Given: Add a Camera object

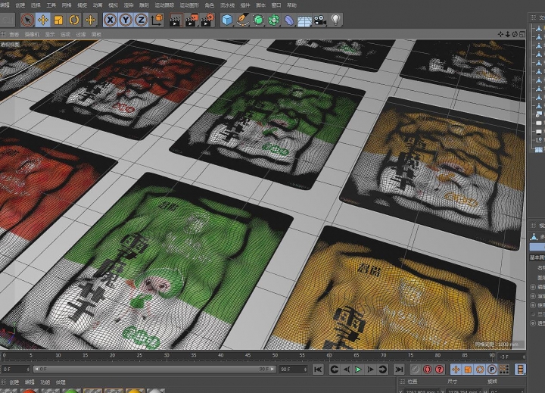Looking at the screenshot, I should pos(320,20).
